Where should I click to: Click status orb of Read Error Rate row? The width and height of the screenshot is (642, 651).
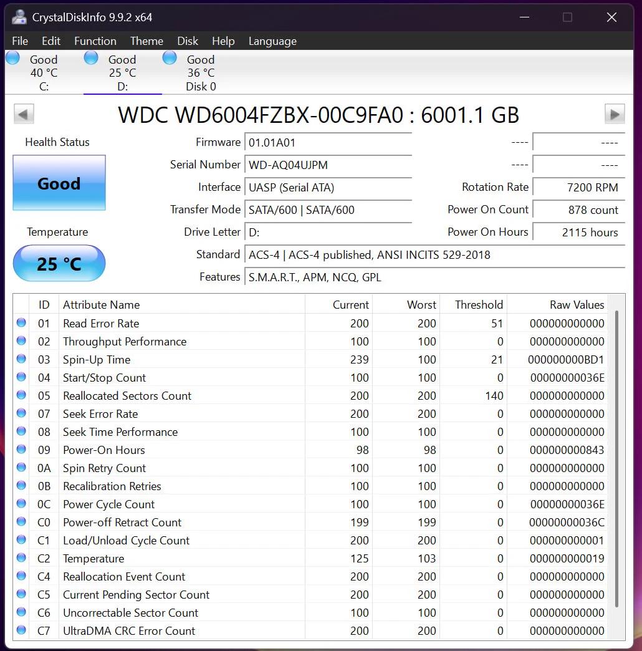coord(21,322)
